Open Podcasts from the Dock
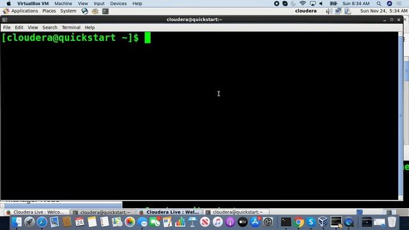409x230 pixels. [x=230, y=222]
